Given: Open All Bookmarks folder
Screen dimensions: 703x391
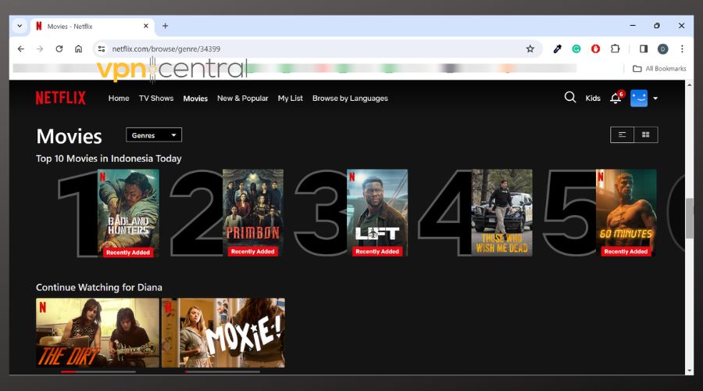Looking at the screenshot, I should coord(659,69).
